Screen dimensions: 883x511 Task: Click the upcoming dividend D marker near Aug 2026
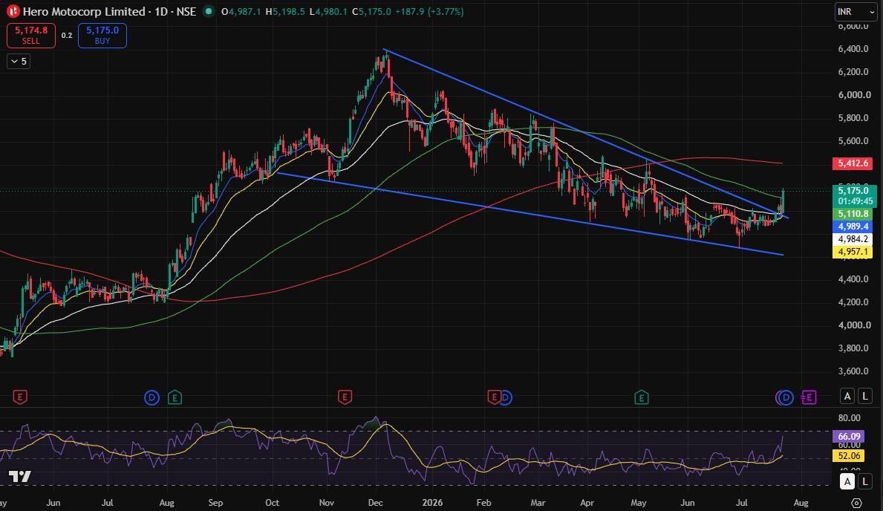point(785,398)
